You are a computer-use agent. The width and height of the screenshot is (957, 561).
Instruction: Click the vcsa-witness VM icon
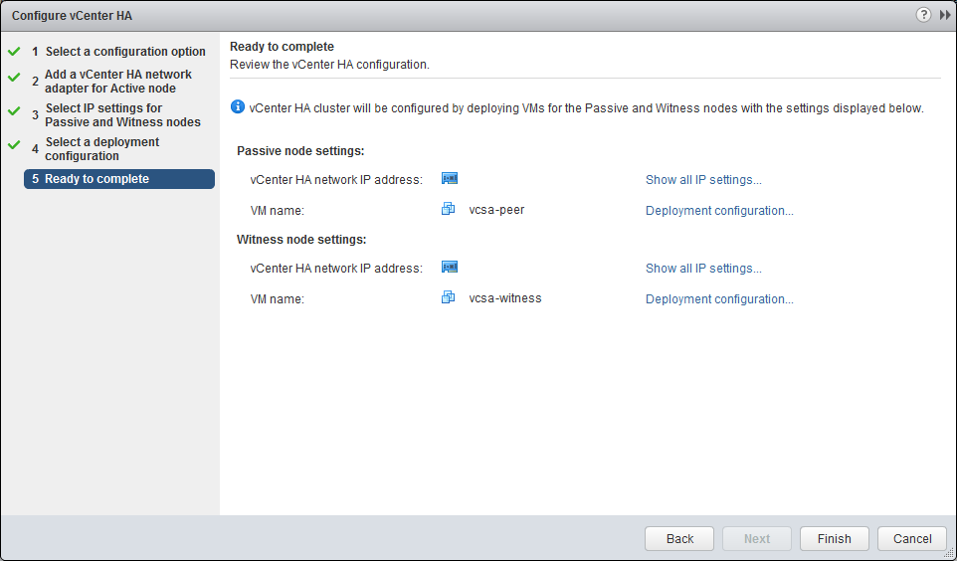click(449, 298)
